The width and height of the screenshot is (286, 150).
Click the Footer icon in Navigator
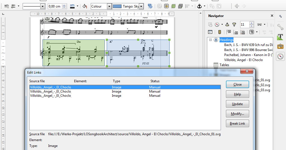click(236, 32)
